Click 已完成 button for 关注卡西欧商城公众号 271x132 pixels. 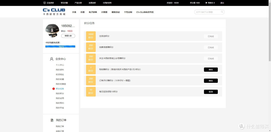(x=211, y=58)
